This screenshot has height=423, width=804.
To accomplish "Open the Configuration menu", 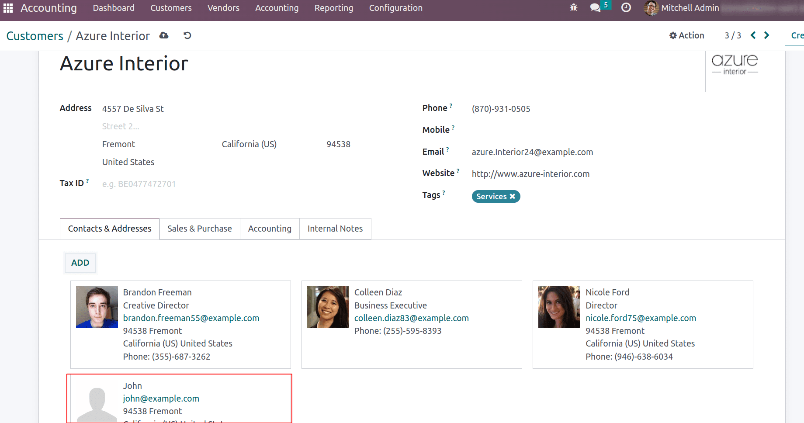I will click(x=396, y=8).
